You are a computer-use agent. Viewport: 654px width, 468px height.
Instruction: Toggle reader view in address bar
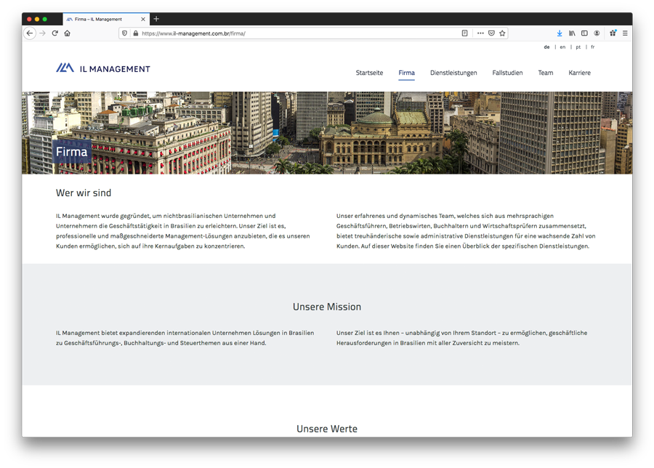(464, 33)
